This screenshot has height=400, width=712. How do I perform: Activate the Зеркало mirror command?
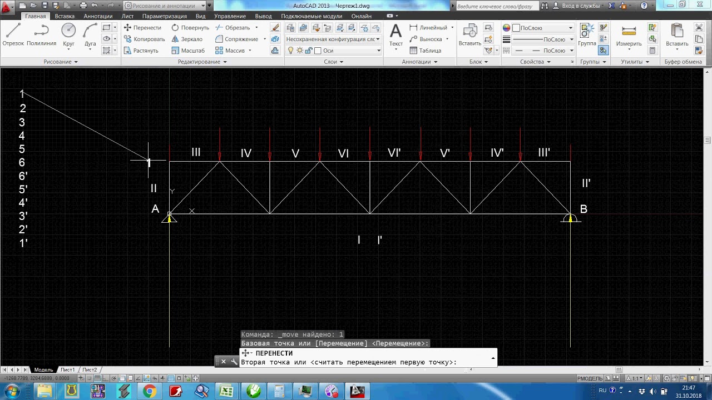[x=187, y=39]
